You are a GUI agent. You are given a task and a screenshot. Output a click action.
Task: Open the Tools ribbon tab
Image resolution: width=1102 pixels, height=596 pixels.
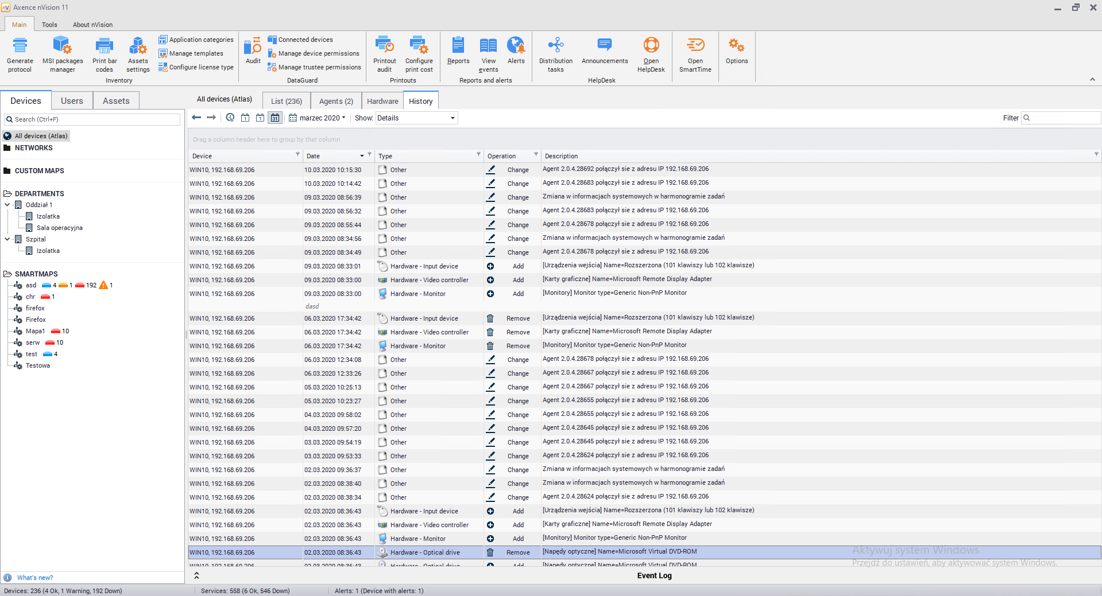(x=49, y=25)
